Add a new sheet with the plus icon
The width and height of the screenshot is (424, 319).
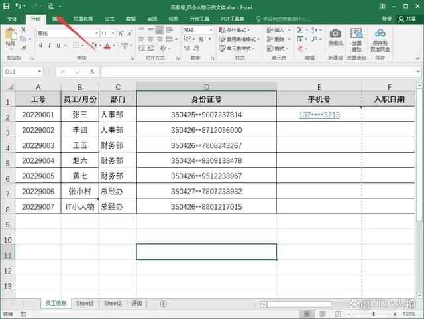[x=163, y=304]
